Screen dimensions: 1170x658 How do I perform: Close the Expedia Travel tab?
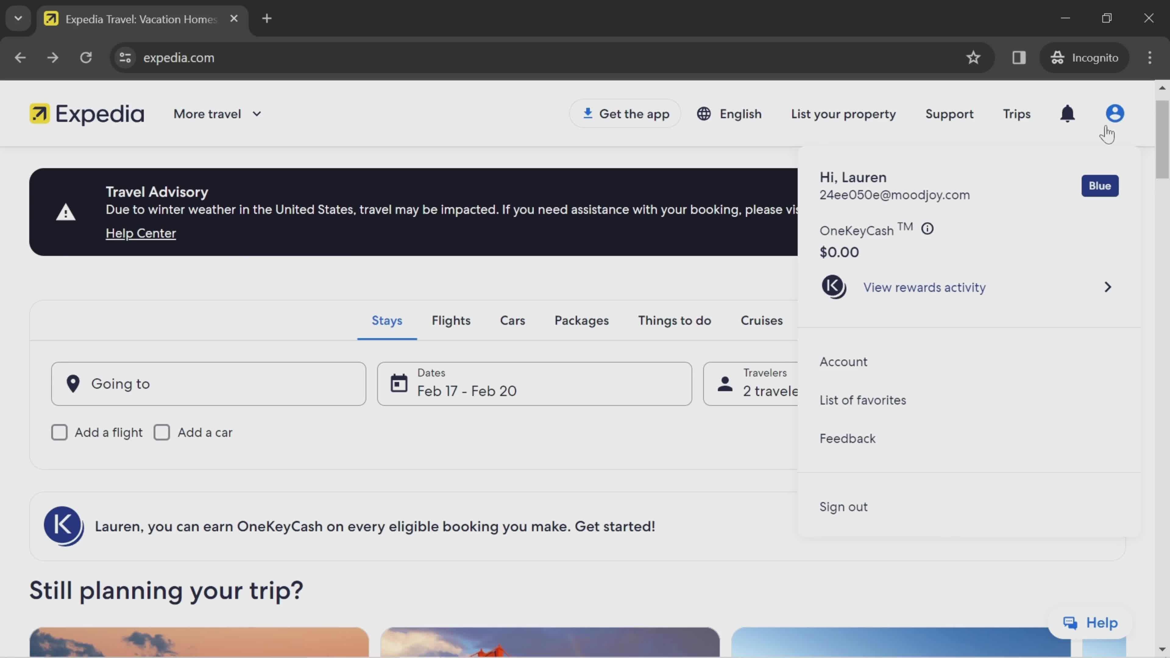point(234,19)
